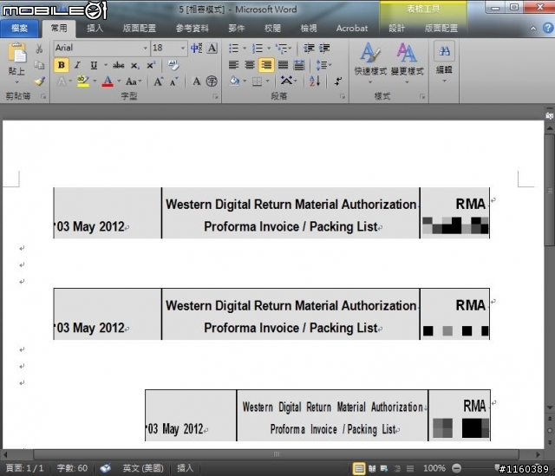Screen dimensions: 555x476
Task: Click the Show paragraph marks icon
Action: 338,82
